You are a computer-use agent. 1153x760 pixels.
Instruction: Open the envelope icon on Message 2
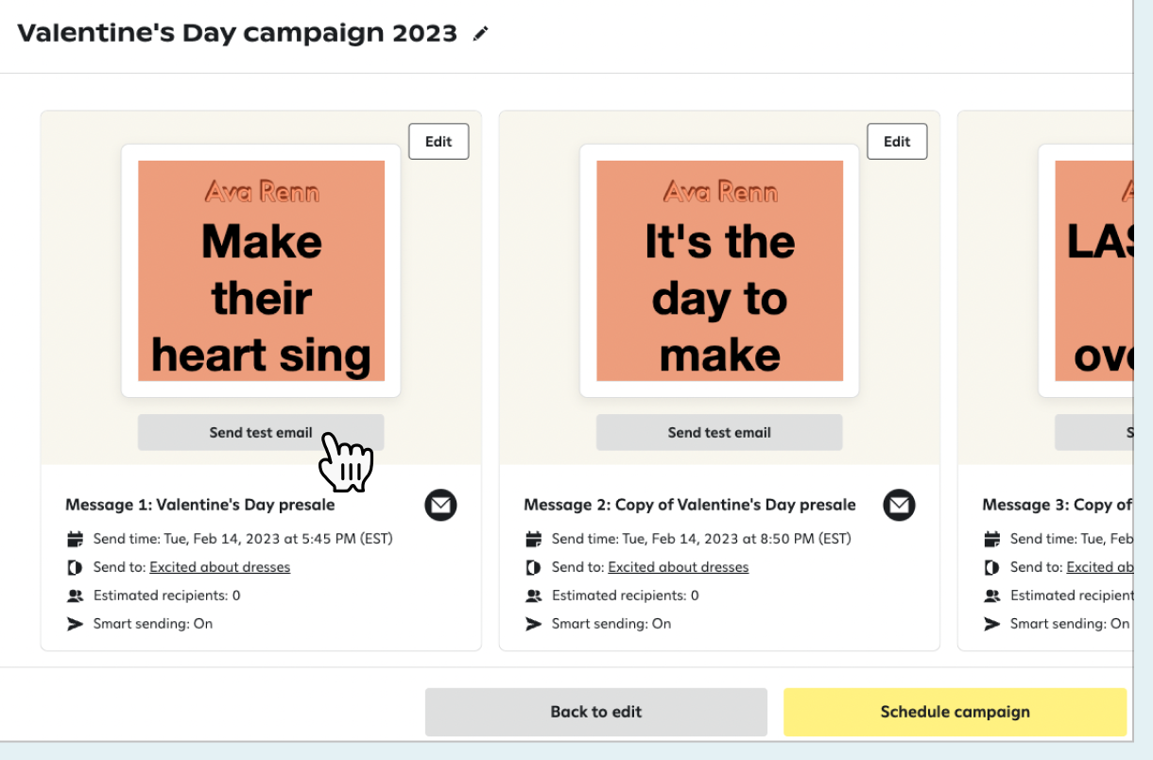click(899, 505)
